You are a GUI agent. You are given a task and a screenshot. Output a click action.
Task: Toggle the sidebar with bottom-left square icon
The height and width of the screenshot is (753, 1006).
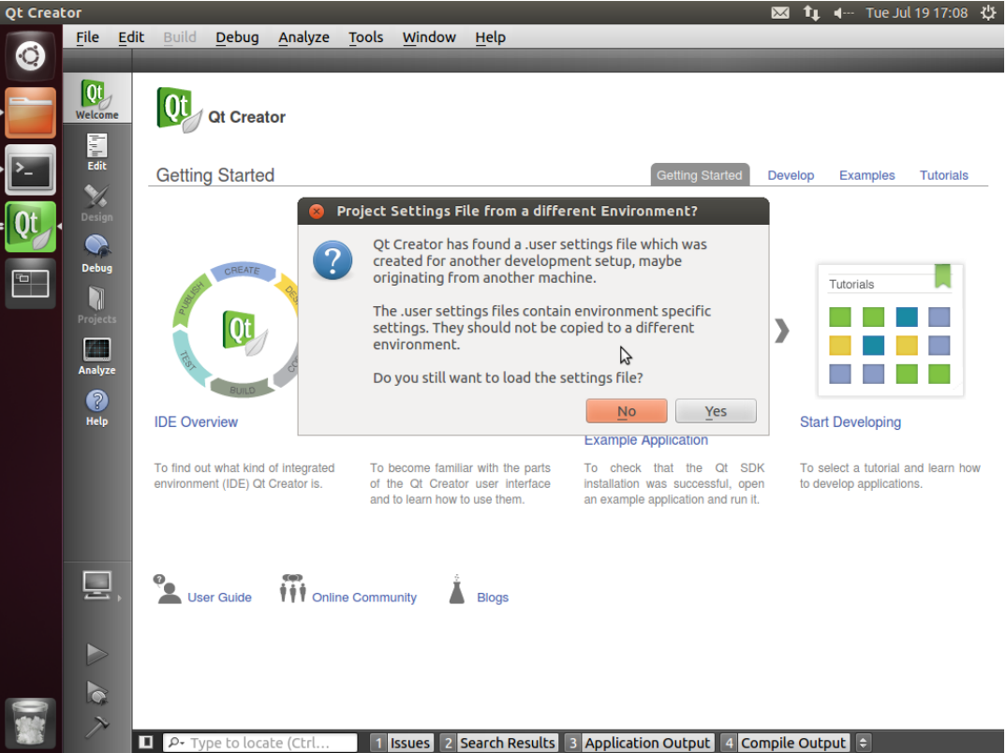pos(146,742)
